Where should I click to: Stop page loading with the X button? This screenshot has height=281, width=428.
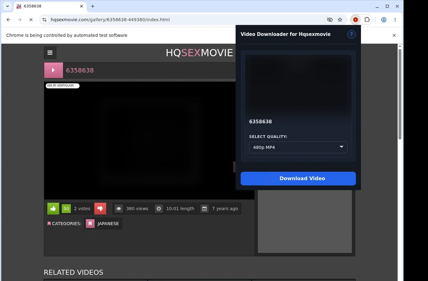[31, 20]
